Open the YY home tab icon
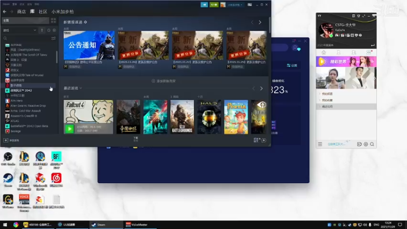The image size is (407, 229). (324, 52)
